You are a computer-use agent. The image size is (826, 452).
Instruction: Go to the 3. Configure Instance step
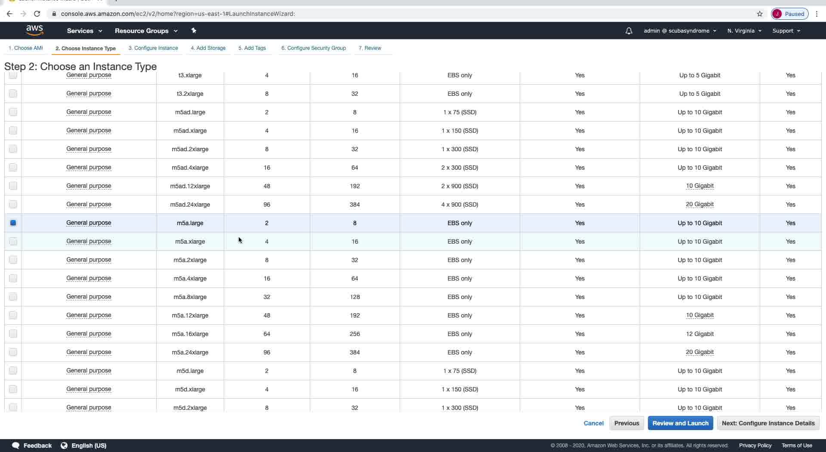[153, 48]
